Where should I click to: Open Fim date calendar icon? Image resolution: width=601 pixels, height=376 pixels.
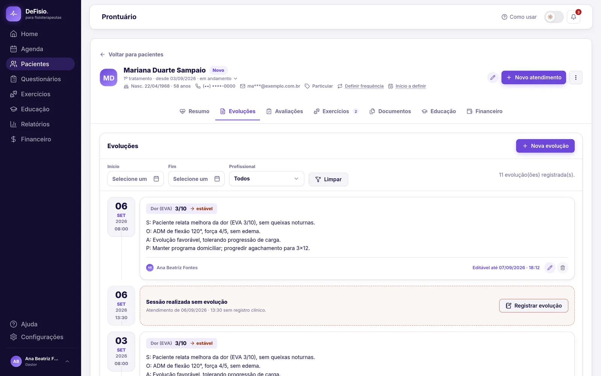click(217, 179)
